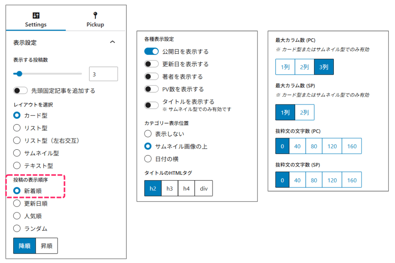
Task: Select the サムネイル型 layout radio
Action: pos(17,153)
